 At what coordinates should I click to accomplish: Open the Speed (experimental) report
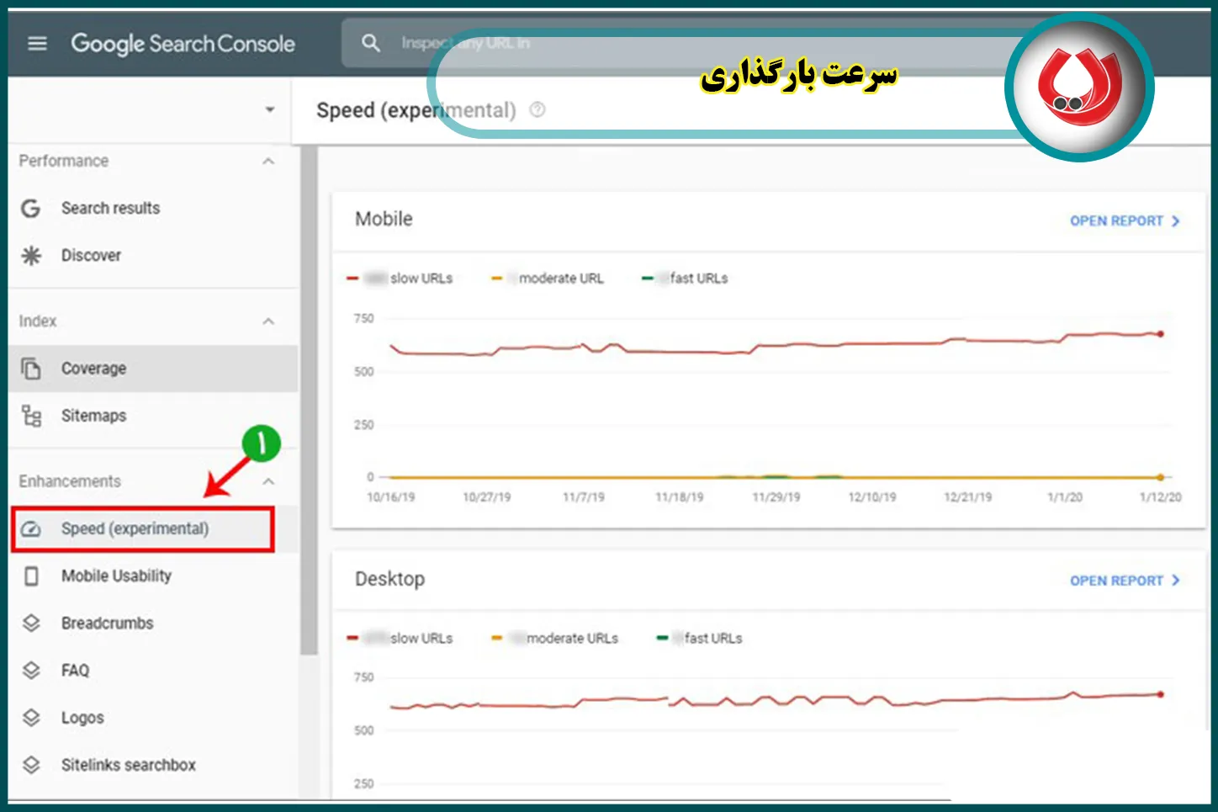[143, 529]
